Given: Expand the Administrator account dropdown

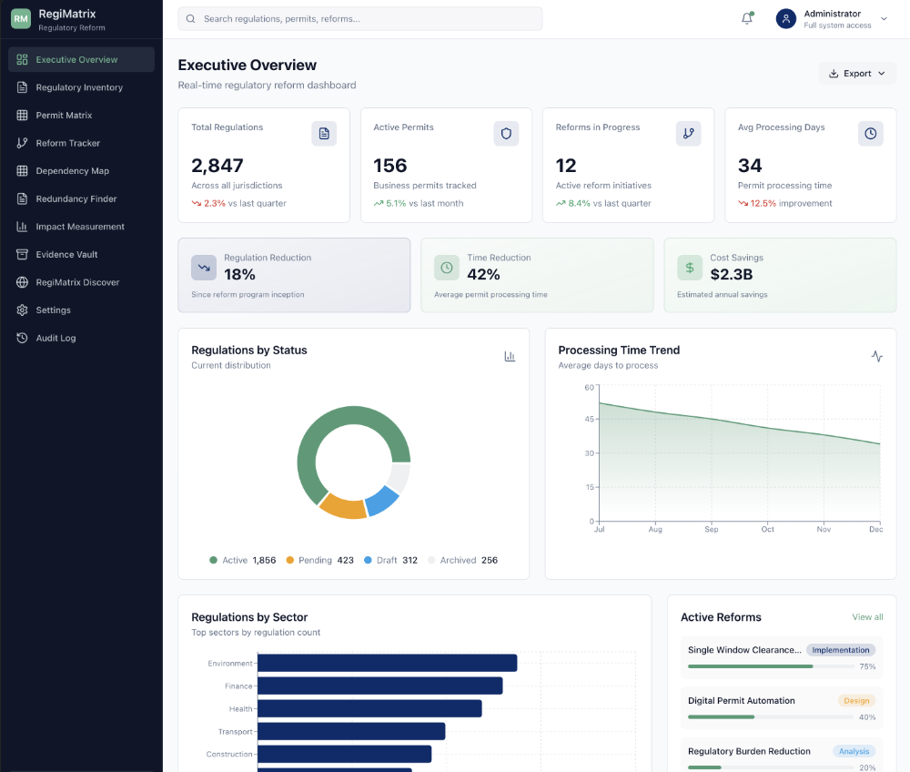Looking at the screenshot, I should (881, 18).
